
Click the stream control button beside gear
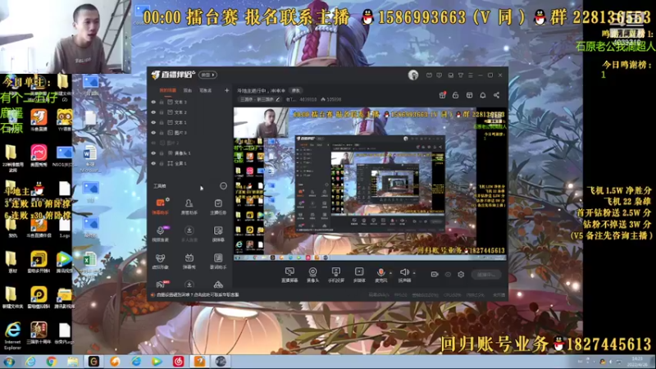(486, 275)
